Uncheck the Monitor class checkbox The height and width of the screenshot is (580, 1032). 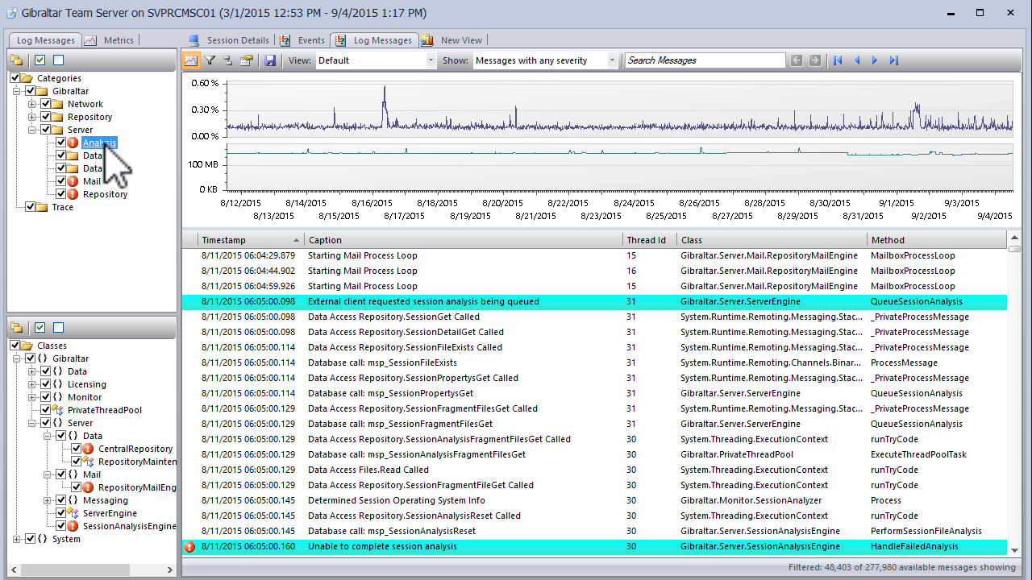tap(45, 397)
